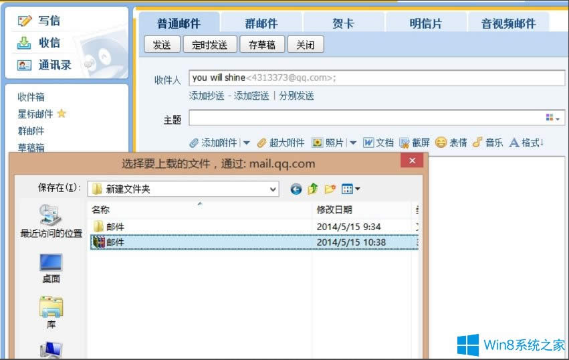Open the subject line color picker

[553, 118]
